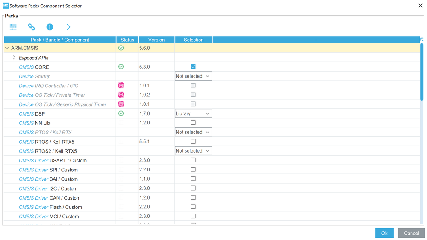Enable the CMSIS RTOS / Keil RTX5 checkbox
This screenshot has width=427, height=240.
coord(193,141)
